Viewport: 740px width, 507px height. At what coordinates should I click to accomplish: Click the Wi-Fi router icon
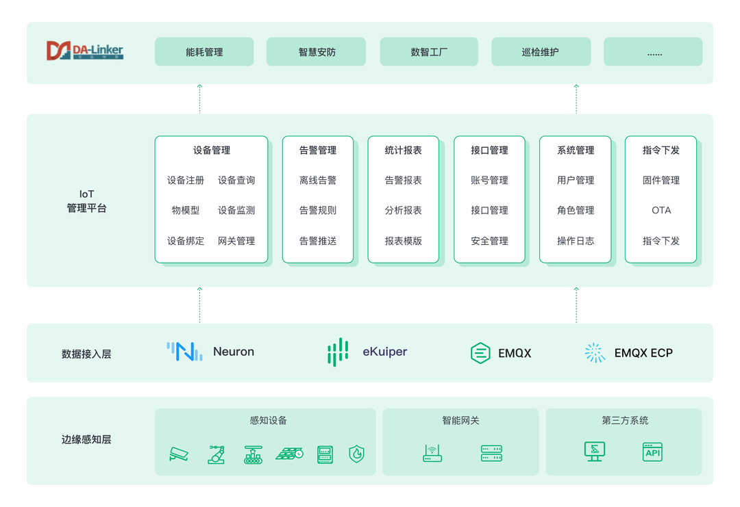click(432, 453)
